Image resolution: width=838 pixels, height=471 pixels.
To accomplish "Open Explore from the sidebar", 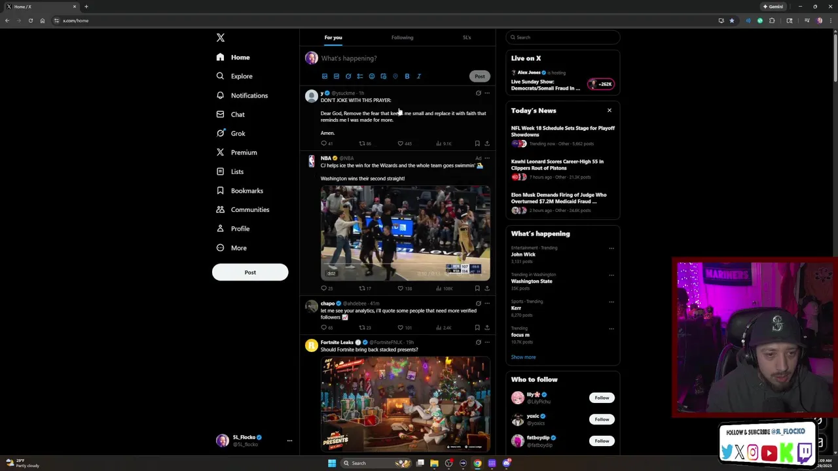I will click(234, 76).
